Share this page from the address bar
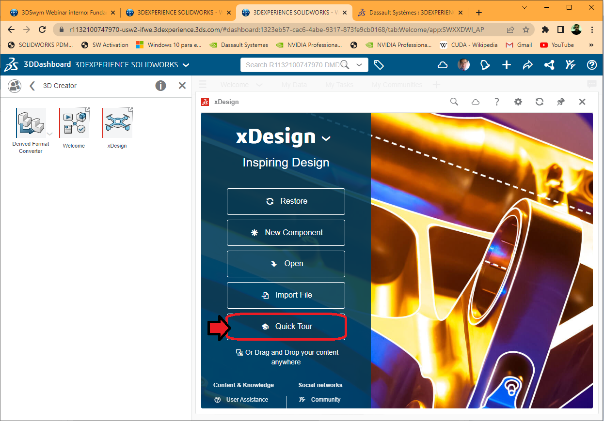The width and height of the screenshot is (604, 421). tap(510, 30)
